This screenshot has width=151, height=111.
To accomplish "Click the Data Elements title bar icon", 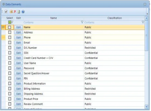I will 3,4.
